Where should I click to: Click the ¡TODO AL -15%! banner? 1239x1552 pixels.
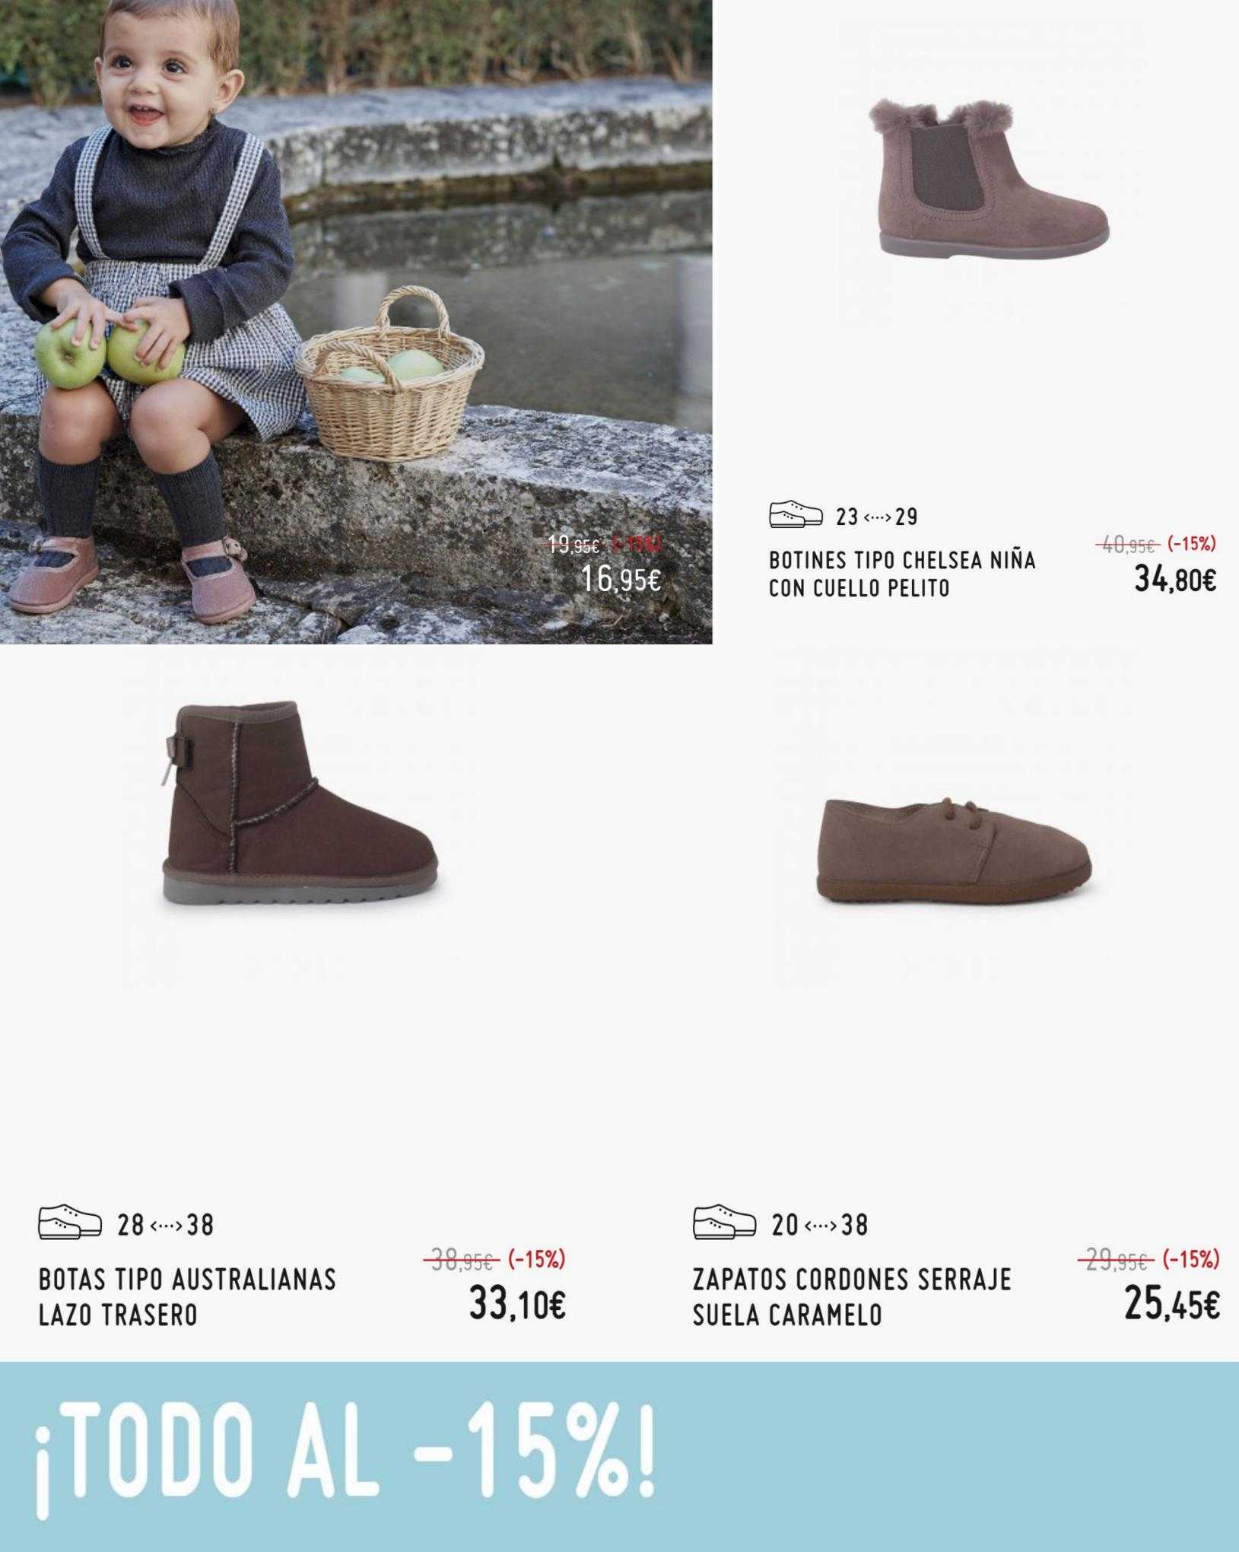pyautogui.click(x=619, y=1458)
